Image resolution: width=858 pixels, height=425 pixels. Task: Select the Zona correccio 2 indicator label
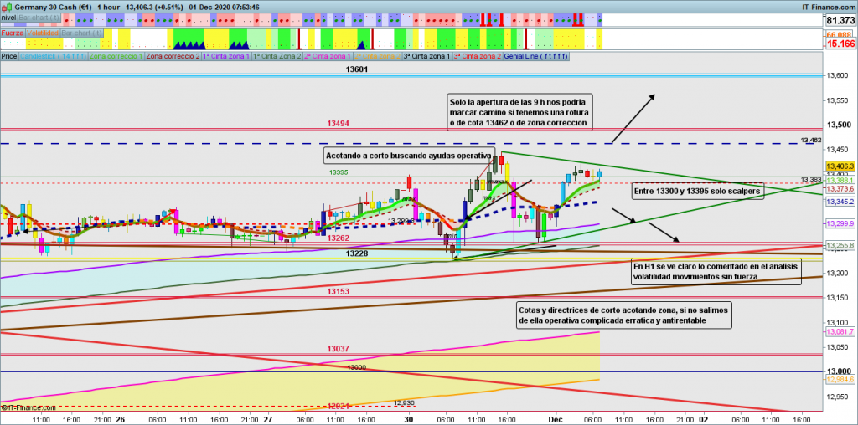click(174, 56)
